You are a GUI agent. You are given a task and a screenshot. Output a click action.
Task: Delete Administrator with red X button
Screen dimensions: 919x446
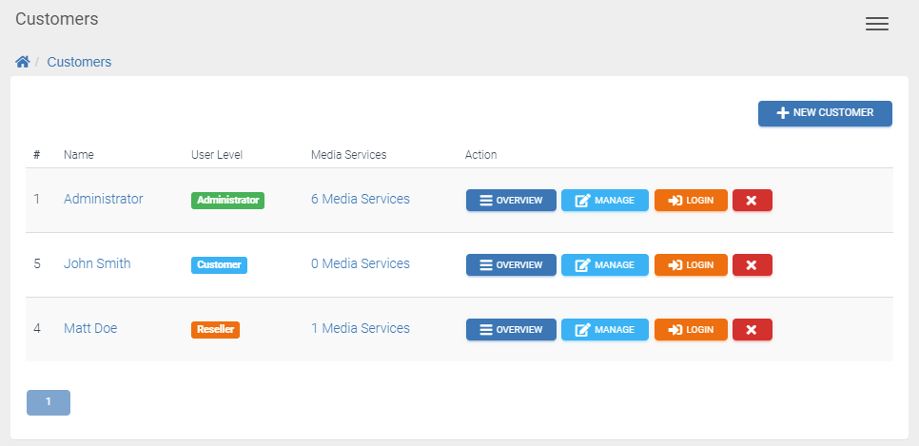coord(752,201)
